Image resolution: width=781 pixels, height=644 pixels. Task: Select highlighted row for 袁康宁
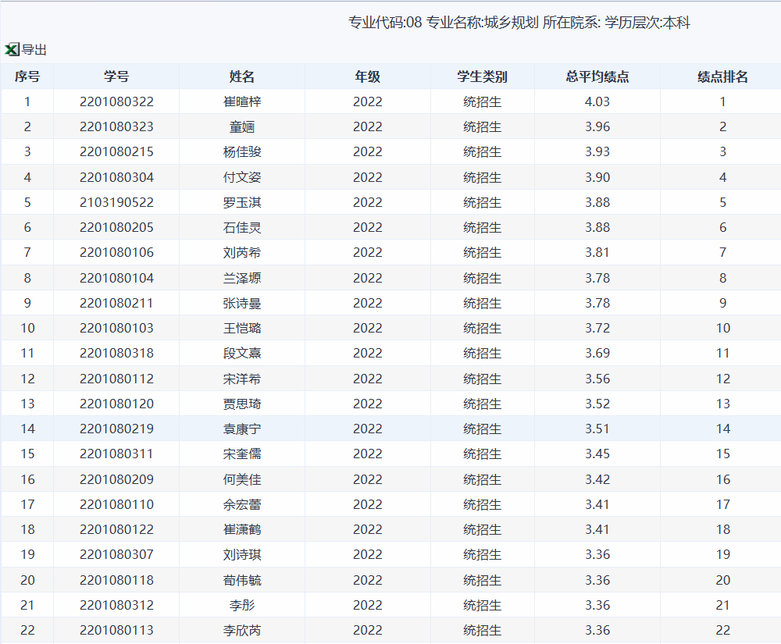(x=390, y=429)
